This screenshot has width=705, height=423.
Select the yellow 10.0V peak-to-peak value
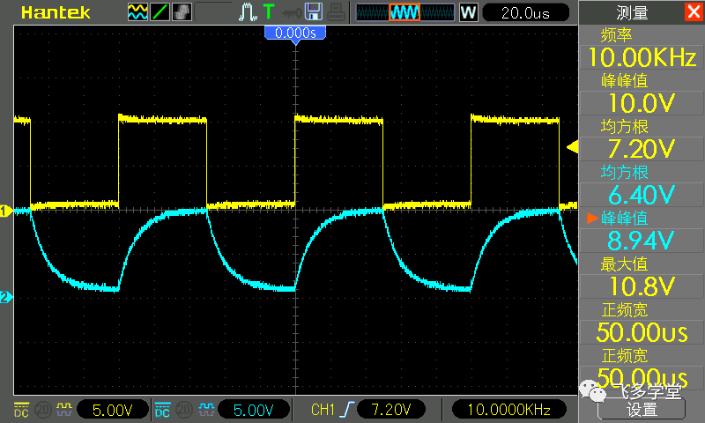click(642, 103)
